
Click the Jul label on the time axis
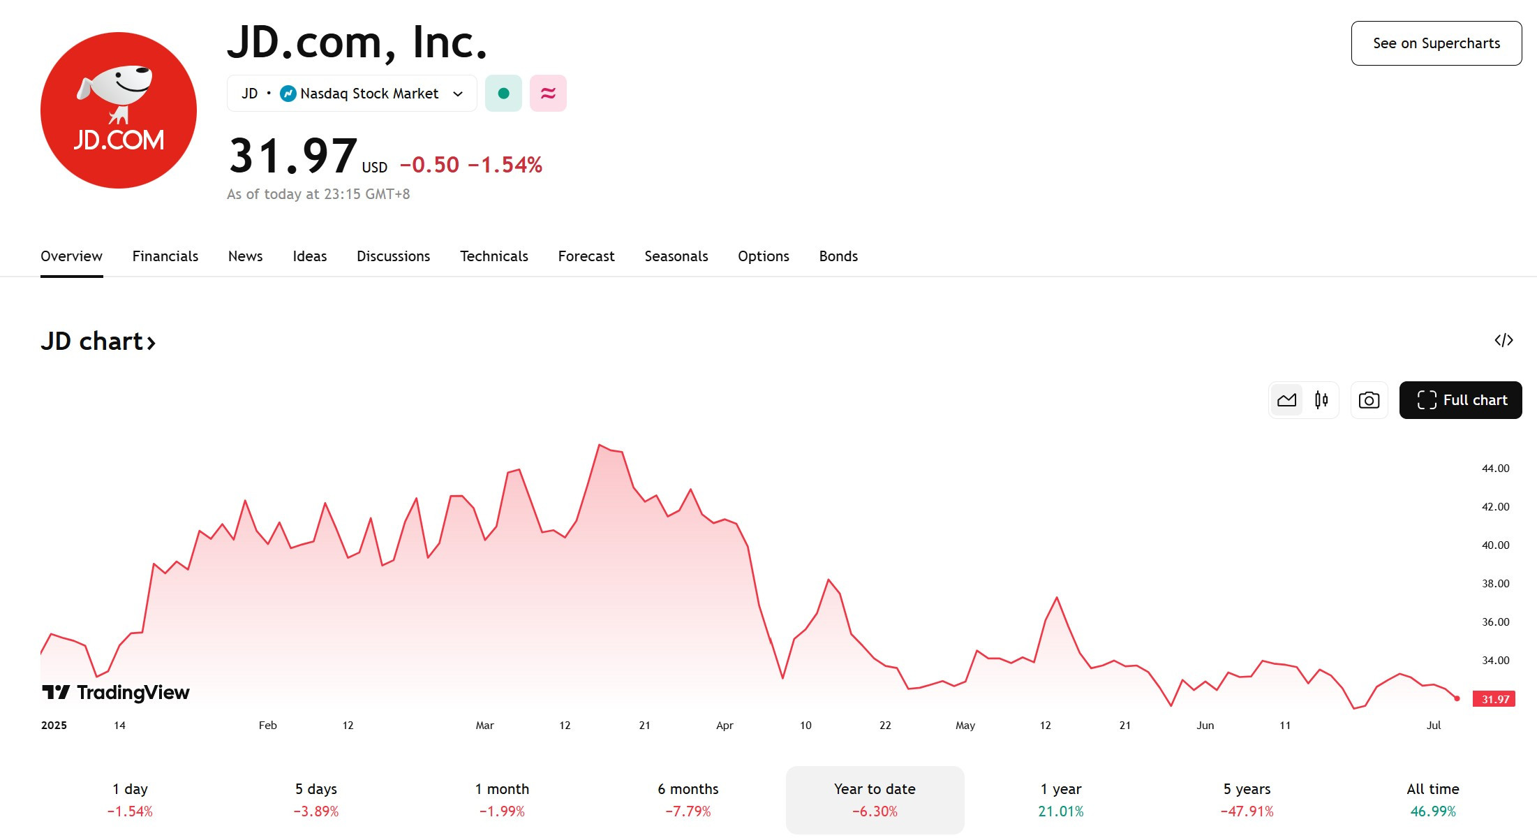pos(1434,726)
